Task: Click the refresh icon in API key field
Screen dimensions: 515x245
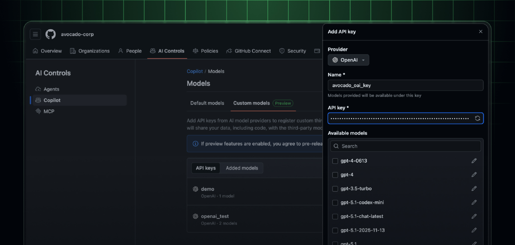Action: coord(477,118)
